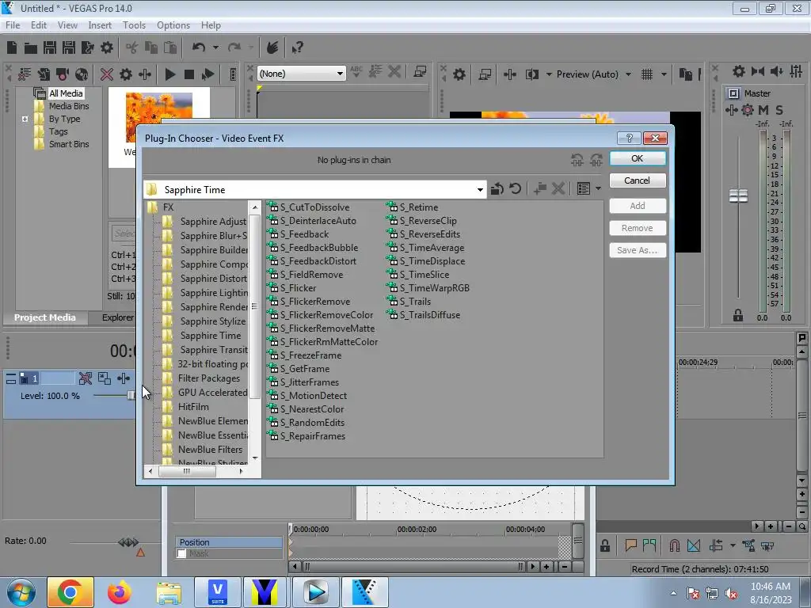Toggle Master bus Solo button

coord(779,109)
